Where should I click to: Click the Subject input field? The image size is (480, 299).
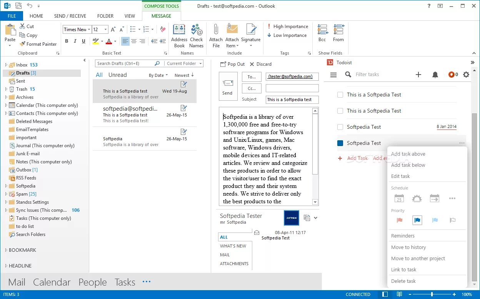click(292, 100)
